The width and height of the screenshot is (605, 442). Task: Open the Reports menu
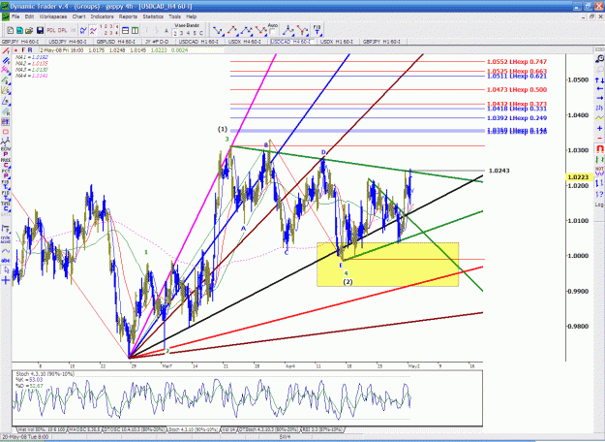point(128,16)
